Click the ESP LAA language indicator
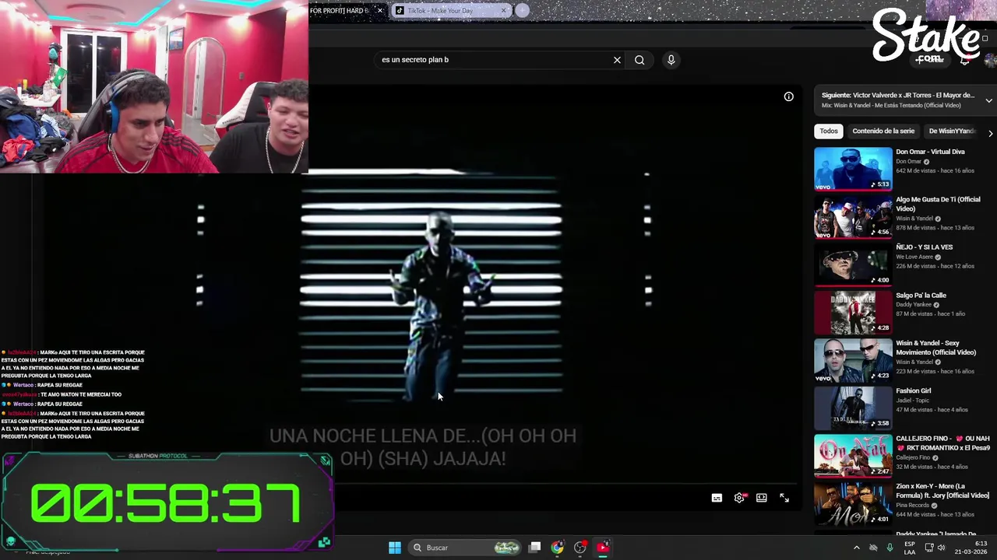997x560 pixels. pos(910,548)
